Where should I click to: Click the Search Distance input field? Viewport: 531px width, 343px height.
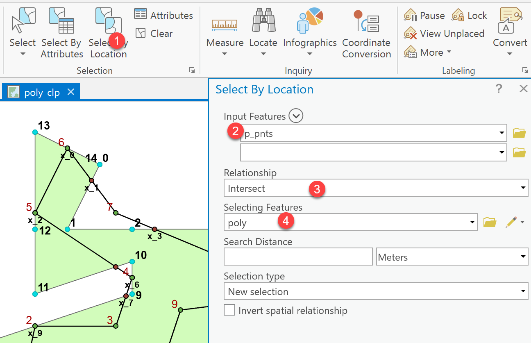click(x=298, y=257)
